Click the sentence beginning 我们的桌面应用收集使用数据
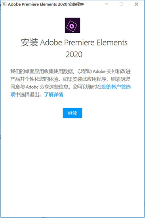 [42, 71]
